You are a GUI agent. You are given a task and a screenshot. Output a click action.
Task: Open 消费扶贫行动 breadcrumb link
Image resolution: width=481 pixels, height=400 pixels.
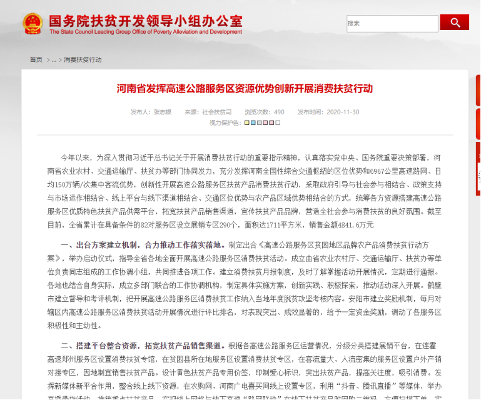(x=82, y=60)
